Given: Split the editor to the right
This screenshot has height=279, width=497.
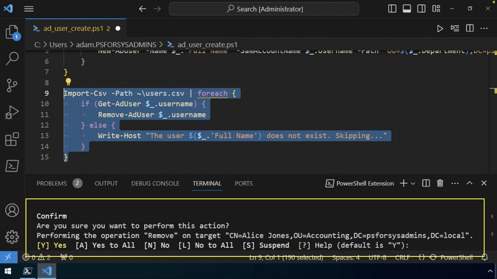Looking at the screenshot, I should [470, 28].
